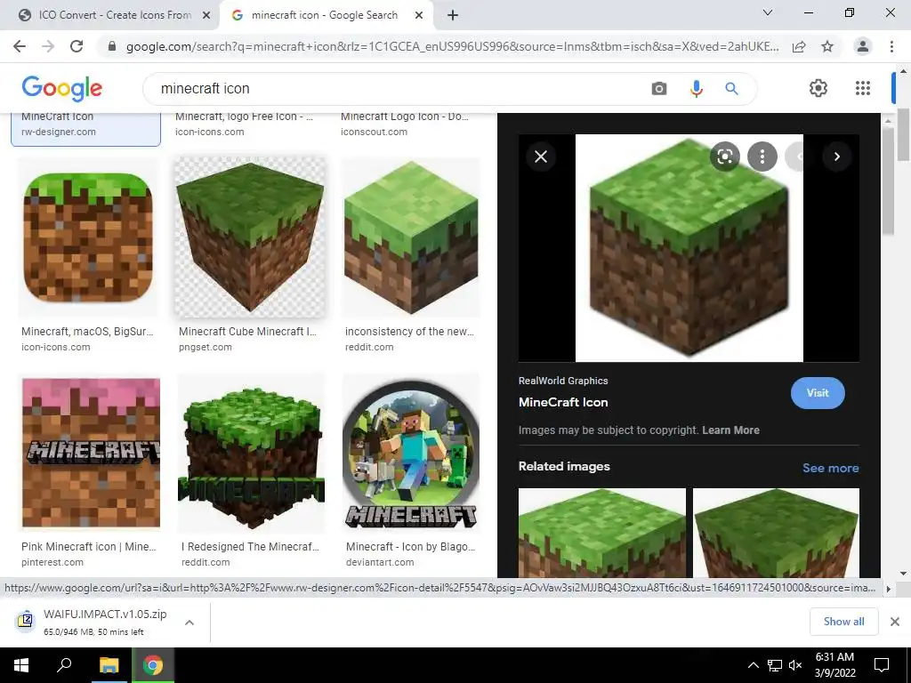Open a new browser tab

tap(453, 15)
